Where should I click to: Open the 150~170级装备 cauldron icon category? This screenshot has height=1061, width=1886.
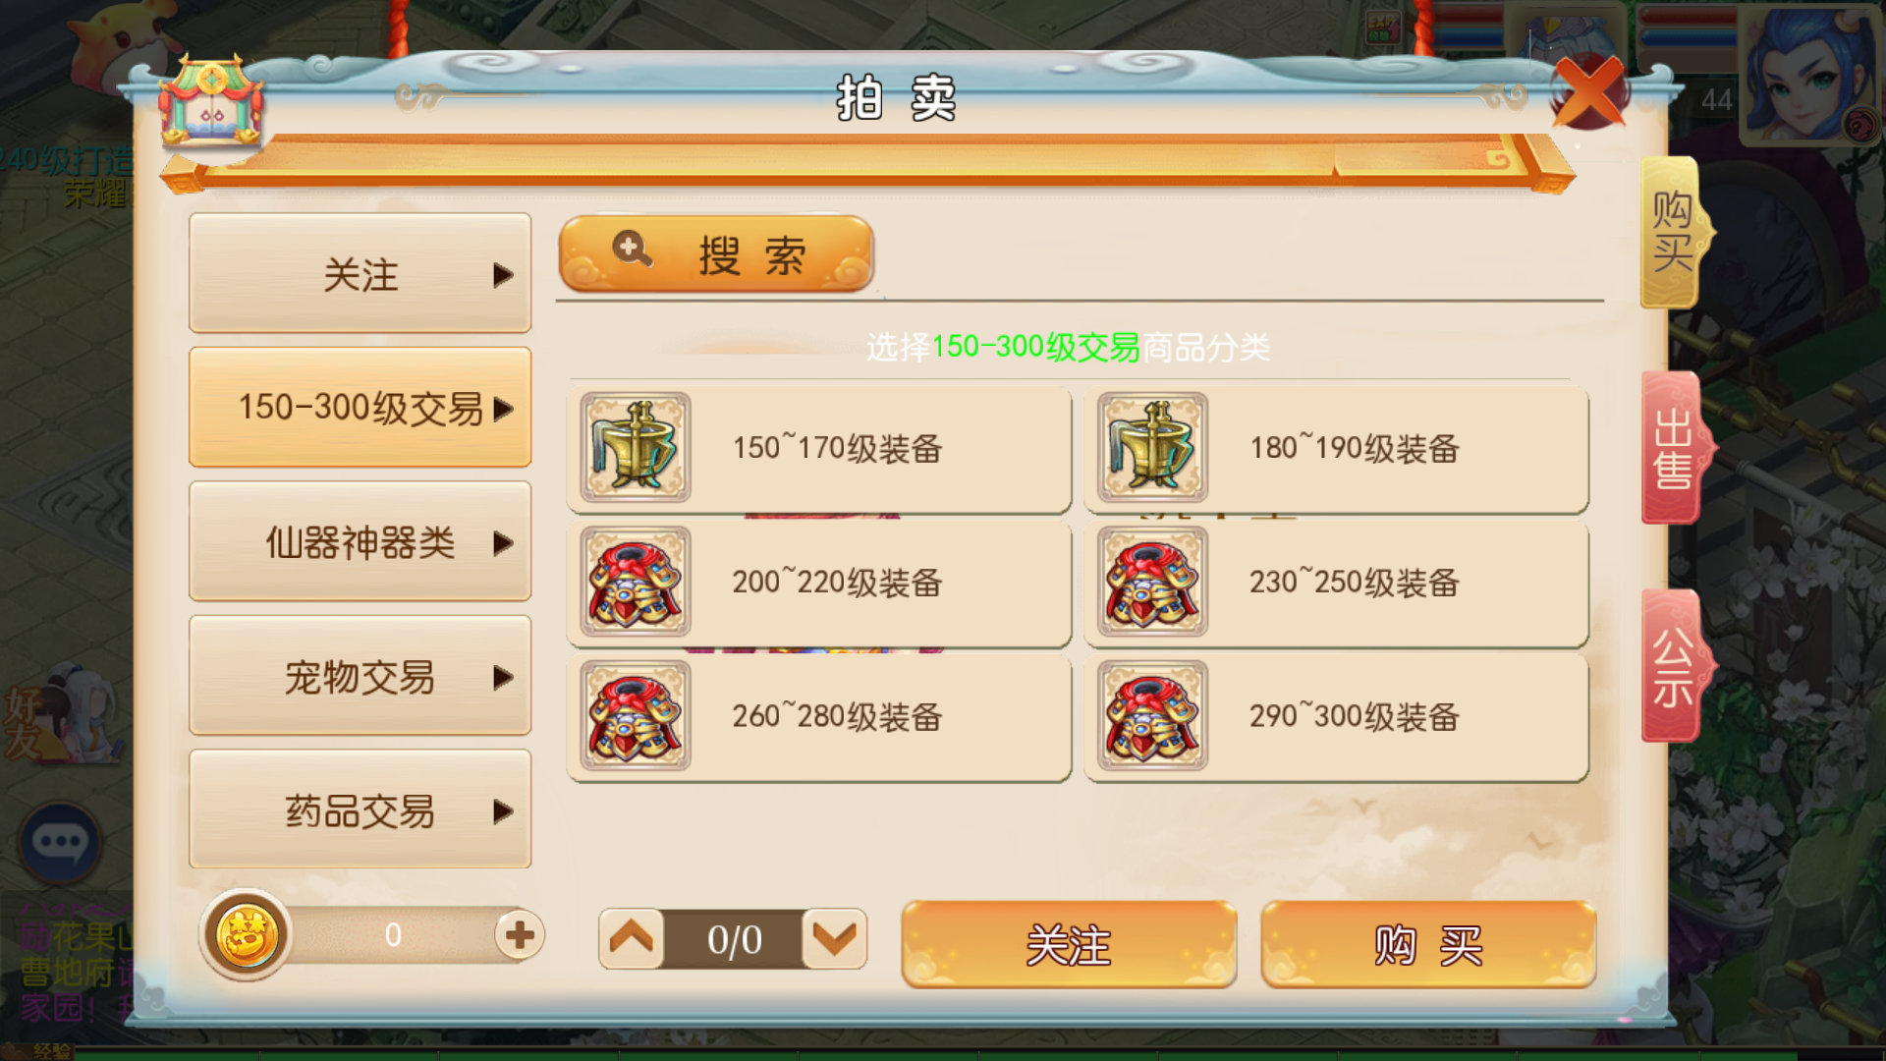[635, 448]
